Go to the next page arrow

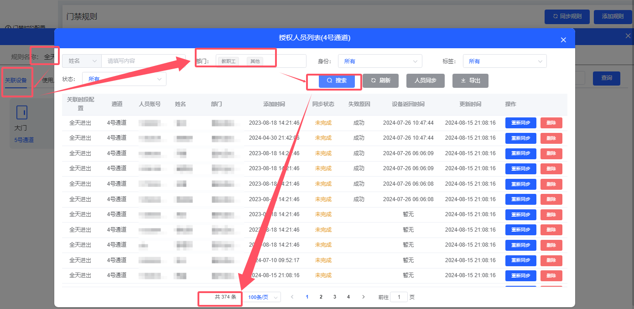[363, 297]
